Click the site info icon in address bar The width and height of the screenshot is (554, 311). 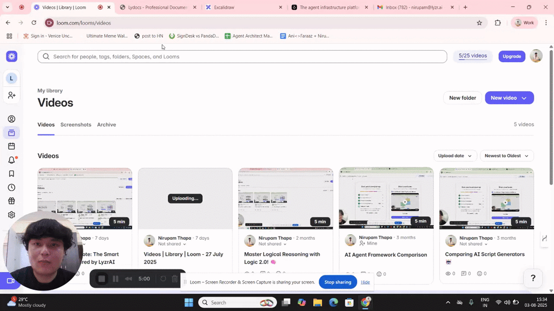click(x=49, y=23)
